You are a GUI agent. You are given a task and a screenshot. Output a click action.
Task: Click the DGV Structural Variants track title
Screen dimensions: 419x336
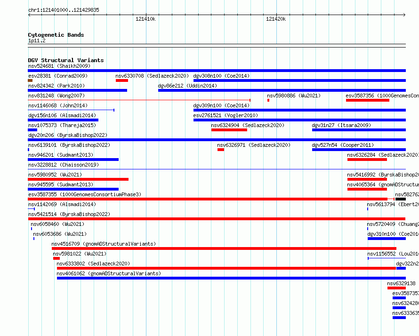click(66, 60)
